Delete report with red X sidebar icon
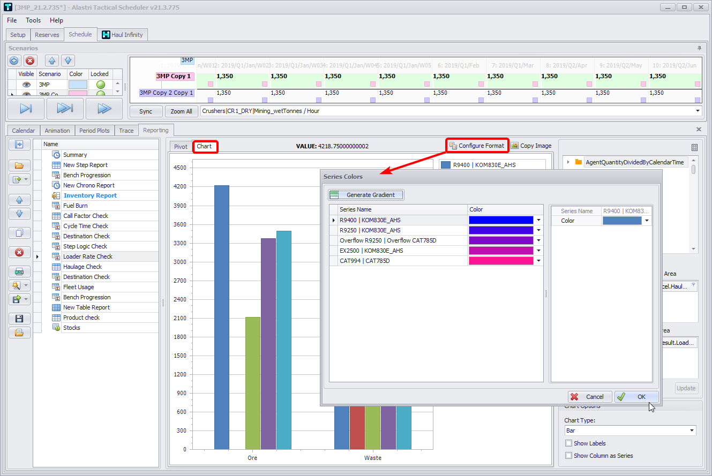The width and height of the screenshot is (712, 476). (19, 252)
